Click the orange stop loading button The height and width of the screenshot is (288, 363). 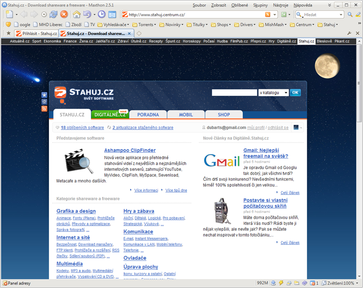point(64,14)
